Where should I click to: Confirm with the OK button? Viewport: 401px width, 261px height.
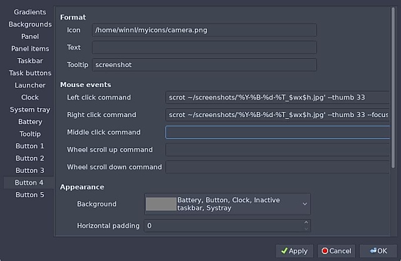tap(378, 250)
